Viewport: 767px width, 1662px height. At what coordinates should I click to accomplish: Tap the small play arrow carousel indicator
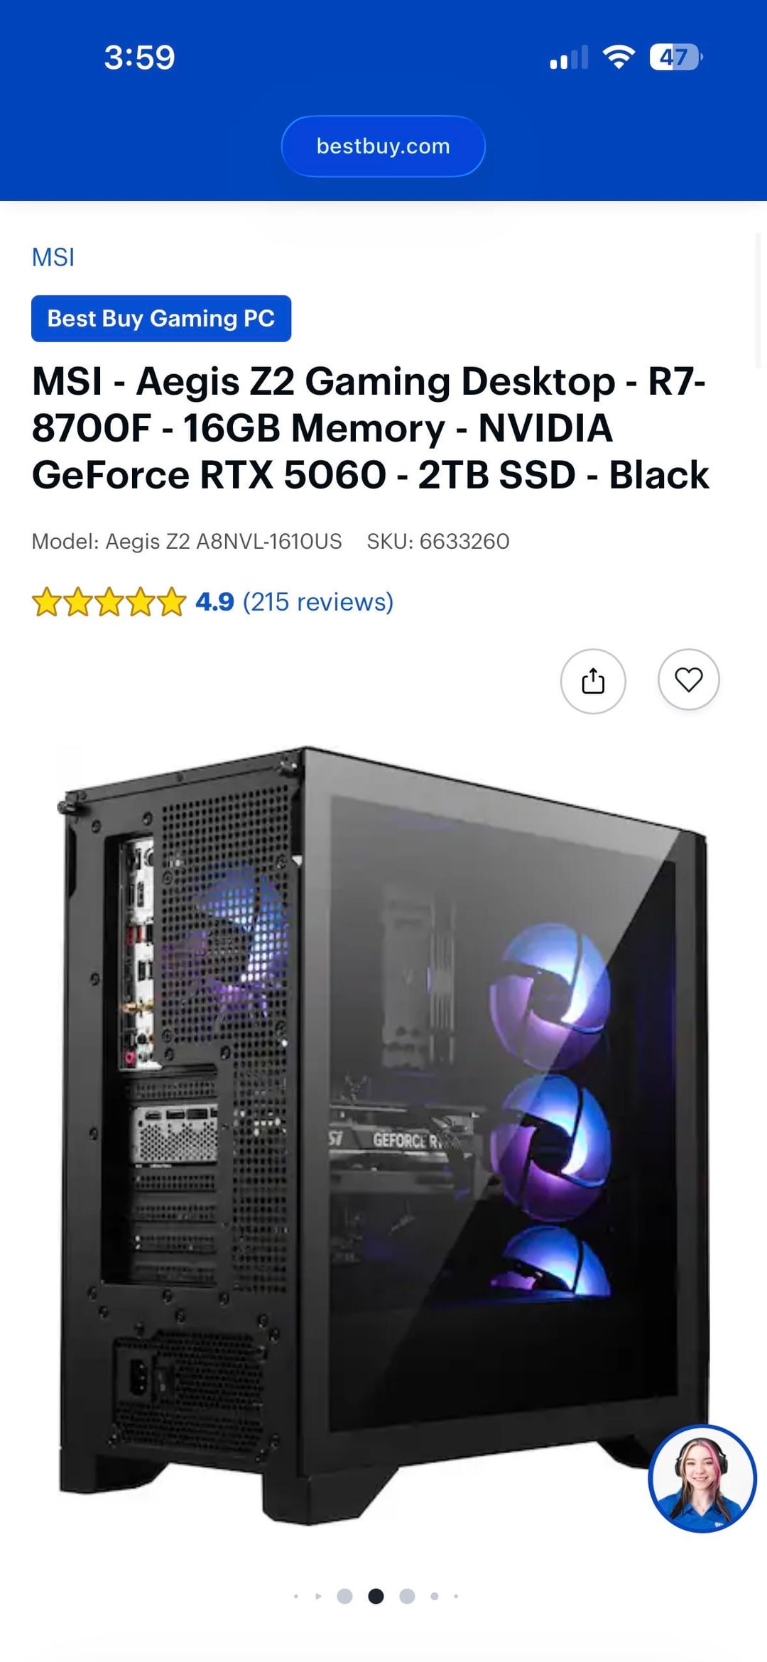(x=318, y=1596)
